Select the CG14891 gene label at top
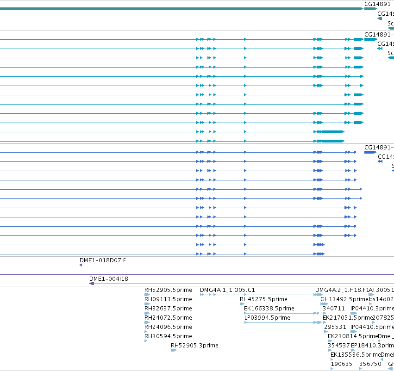This screenshot has width=394, height=371. pyautogui.click(x=377, y=4)
